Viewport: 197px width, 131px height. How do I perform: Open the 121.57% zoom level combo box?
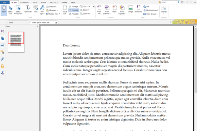click(x=88, y=6)
